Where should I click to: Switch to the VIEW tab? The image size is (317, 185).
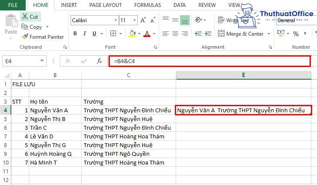pyautogui.click(x=234, y=5)
